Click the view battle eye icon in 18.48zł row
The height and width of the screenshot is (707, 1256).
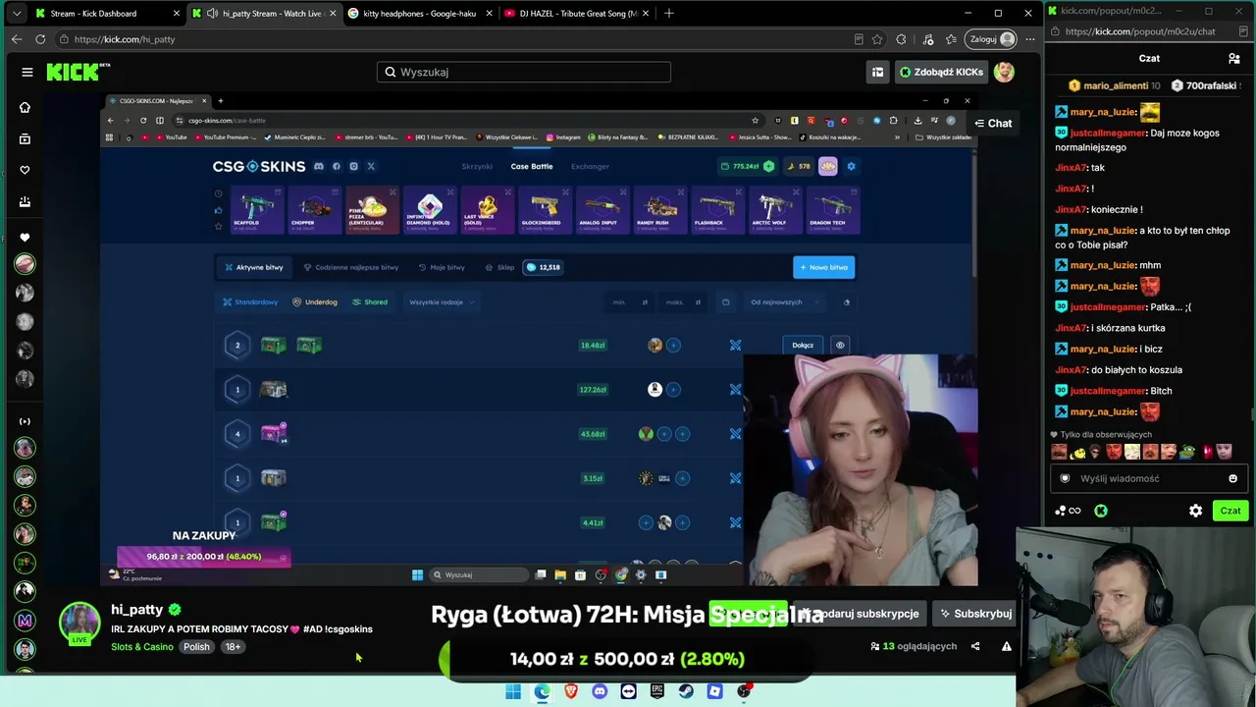pyautogui.click(x=840, y=345)
